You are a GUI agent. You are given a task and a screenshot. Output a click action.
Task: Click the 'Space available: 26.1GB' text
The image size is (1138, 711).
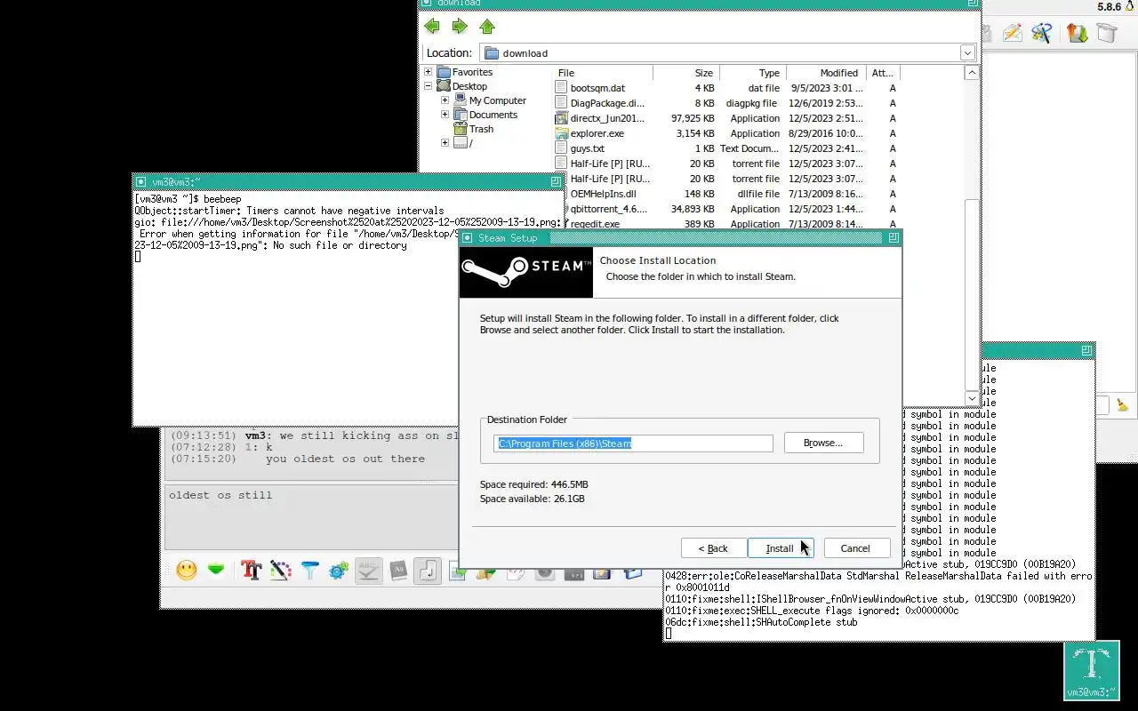(532, 499)
